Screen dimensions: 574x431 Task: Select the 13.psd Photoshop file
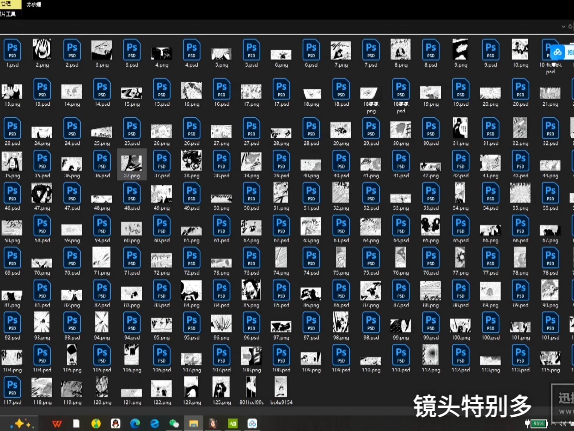pos(42,89)
